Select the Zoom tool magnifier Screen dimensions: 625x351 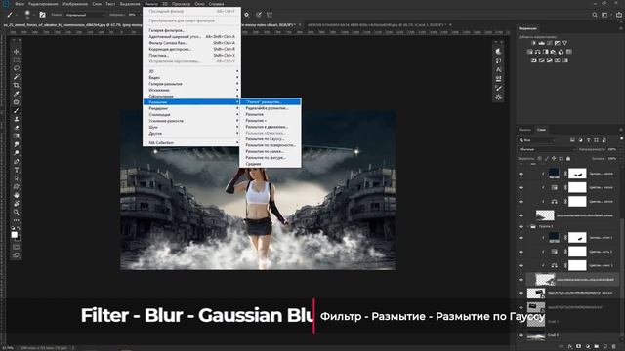17,212
